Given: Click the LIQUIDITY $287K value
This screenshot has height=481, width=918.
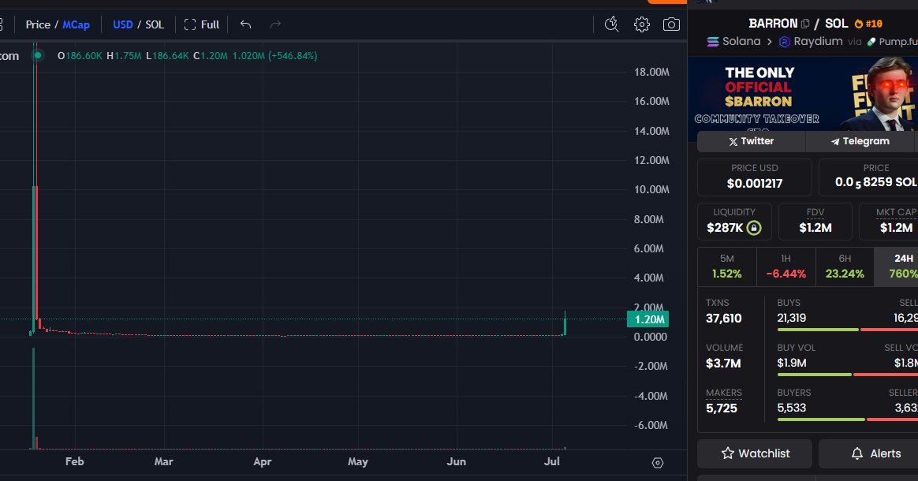Looking at the screenshot, I should pos(725,228).
